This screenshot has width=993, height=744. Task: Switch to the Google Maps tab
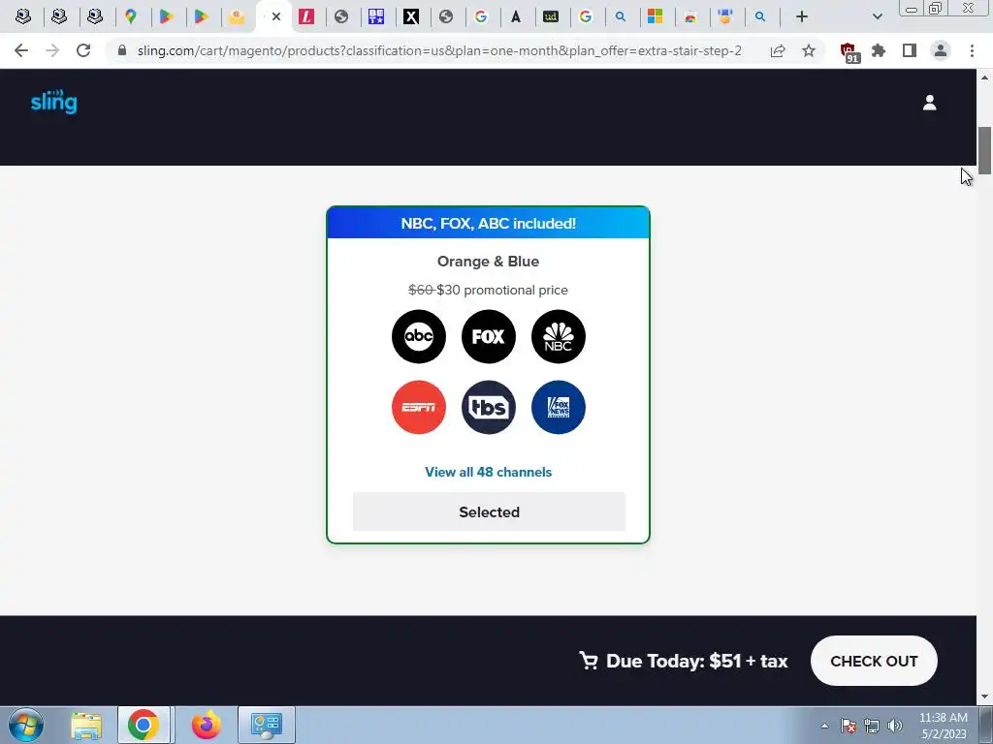pyautogui.click(x=131, y=17)
